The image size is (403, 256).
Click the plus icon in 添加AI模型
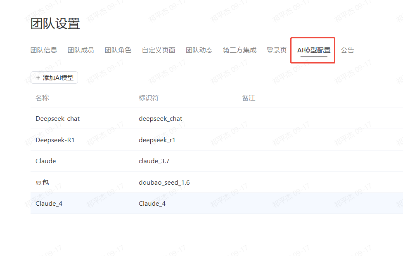[x=38, y=78]
